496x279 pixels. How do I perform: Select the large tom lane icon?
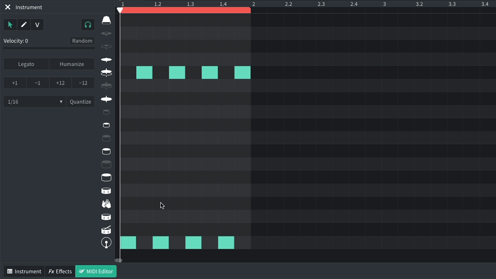point(106,177)
